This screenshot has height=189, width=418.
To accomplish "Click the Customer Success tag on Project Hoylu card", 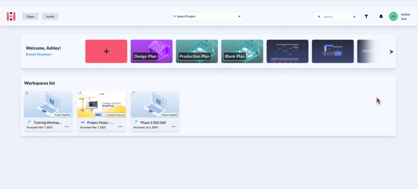I will pyautogui.click(x=114, y=114).
